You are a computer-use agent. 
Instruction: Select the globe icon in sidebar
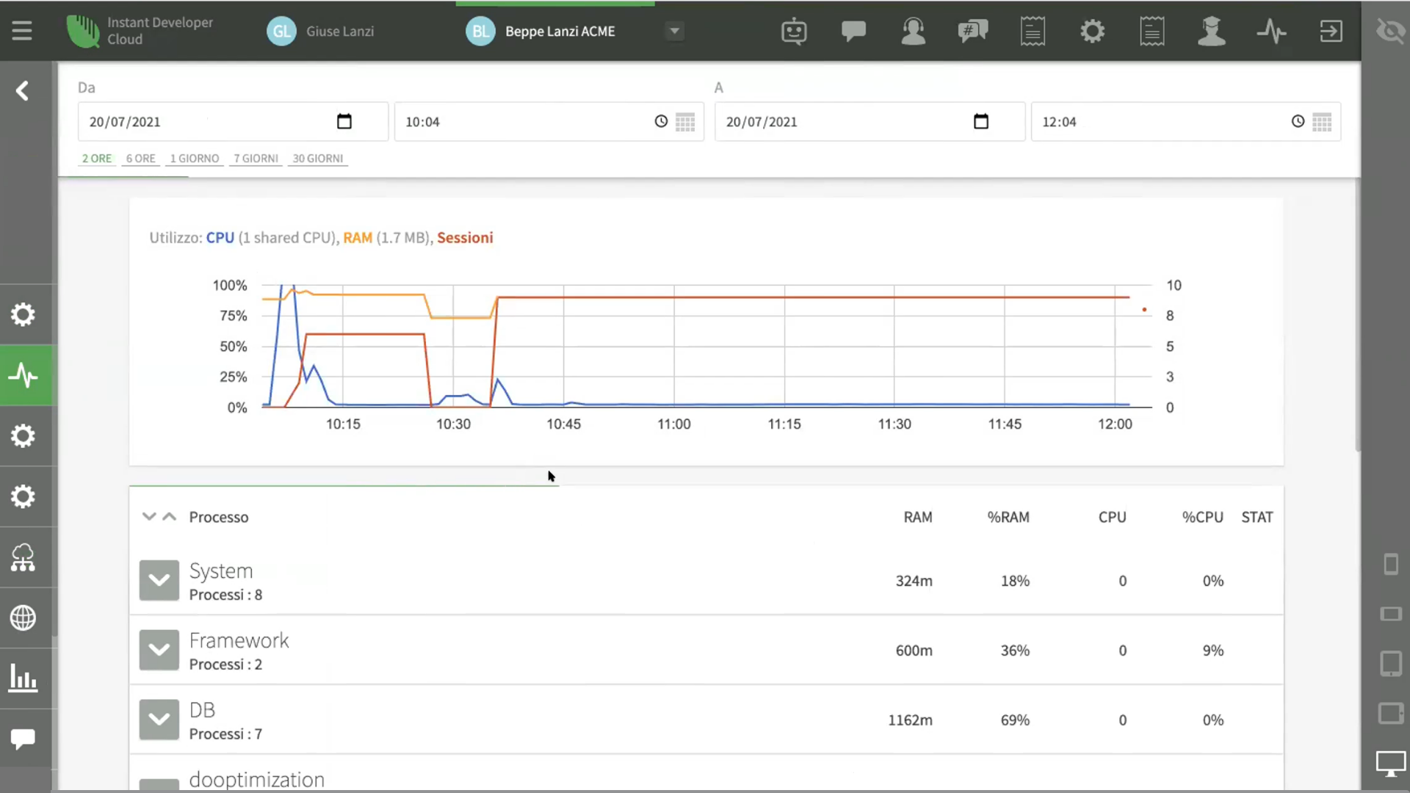click(x=23, y=619)
